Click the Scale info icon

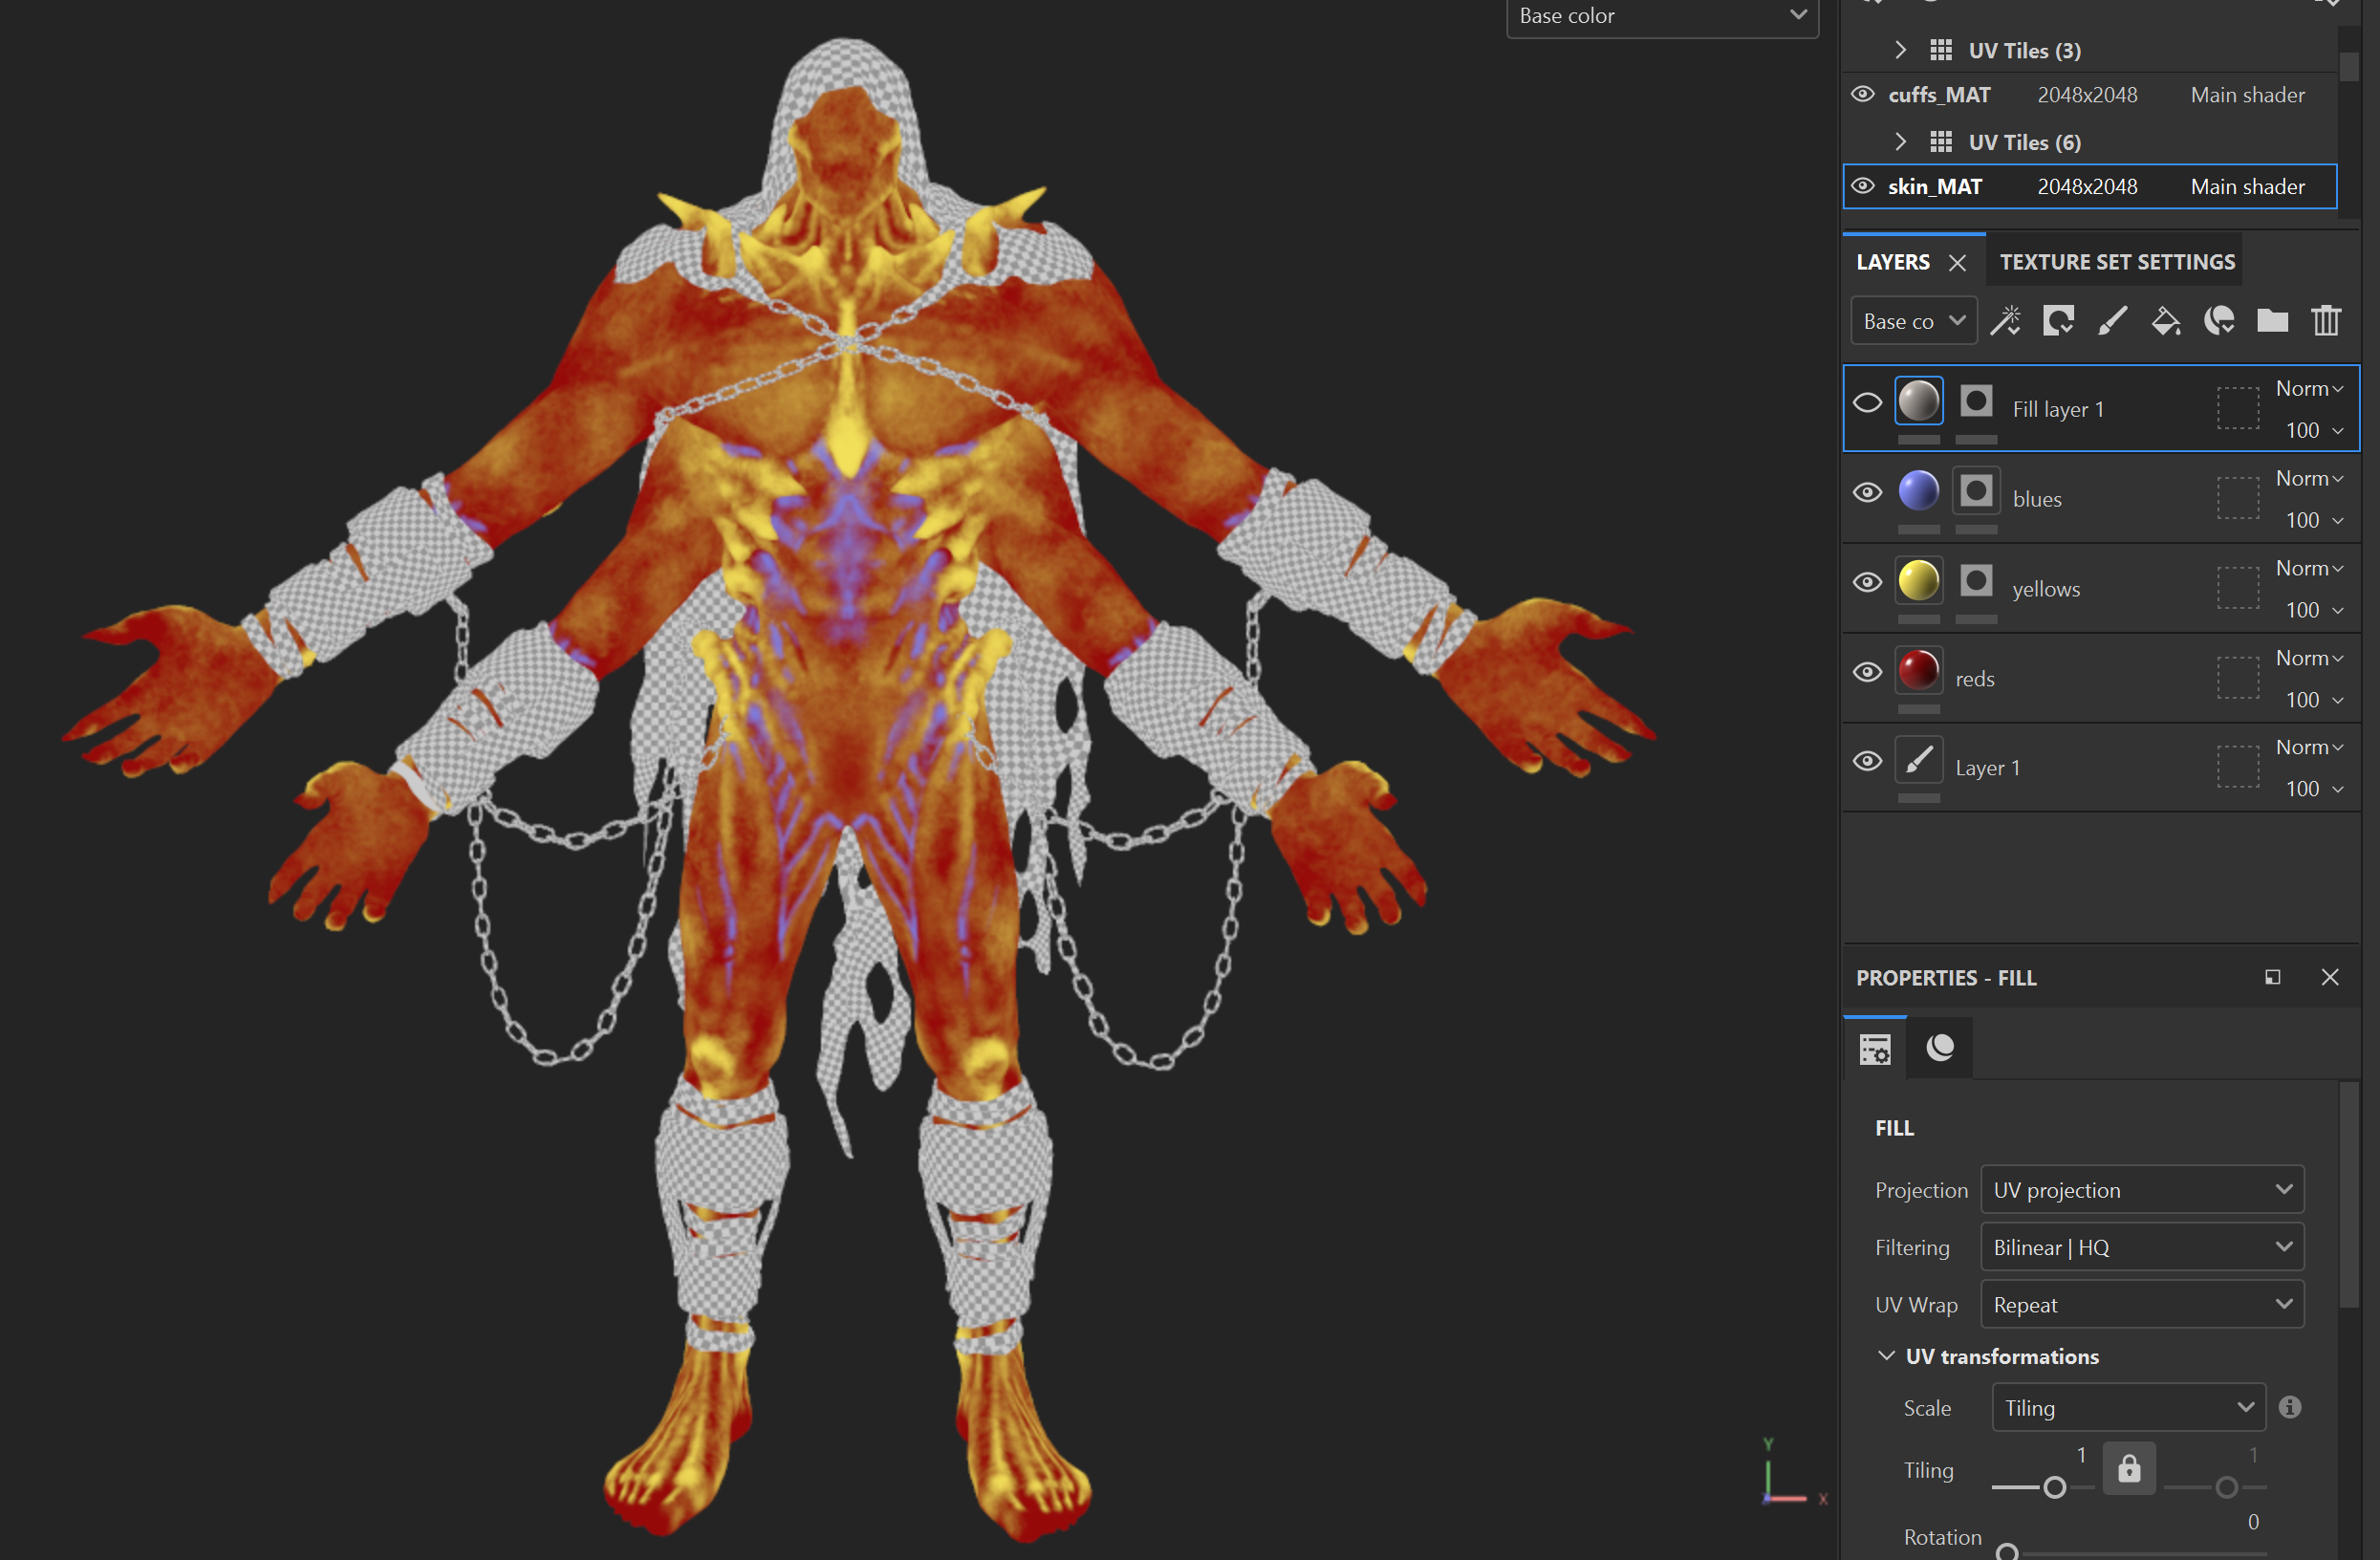click(2290, 1407)
